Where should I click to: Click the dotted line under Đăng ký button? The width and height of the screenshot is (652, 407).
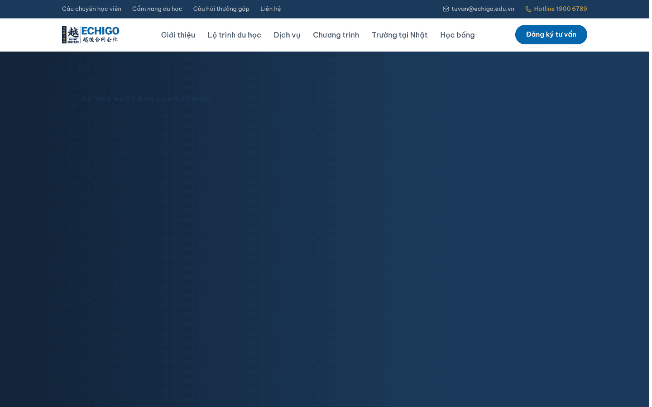click(x=551, y=46)
